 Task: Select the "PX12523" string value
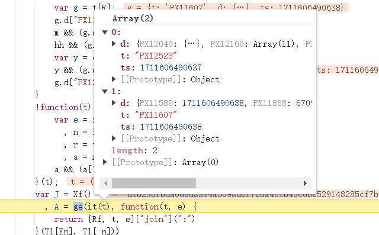156,56
